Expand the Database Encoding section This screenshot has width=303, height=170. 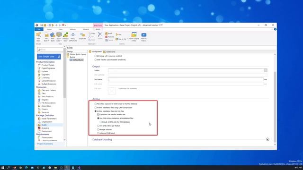tap(267, 139)
